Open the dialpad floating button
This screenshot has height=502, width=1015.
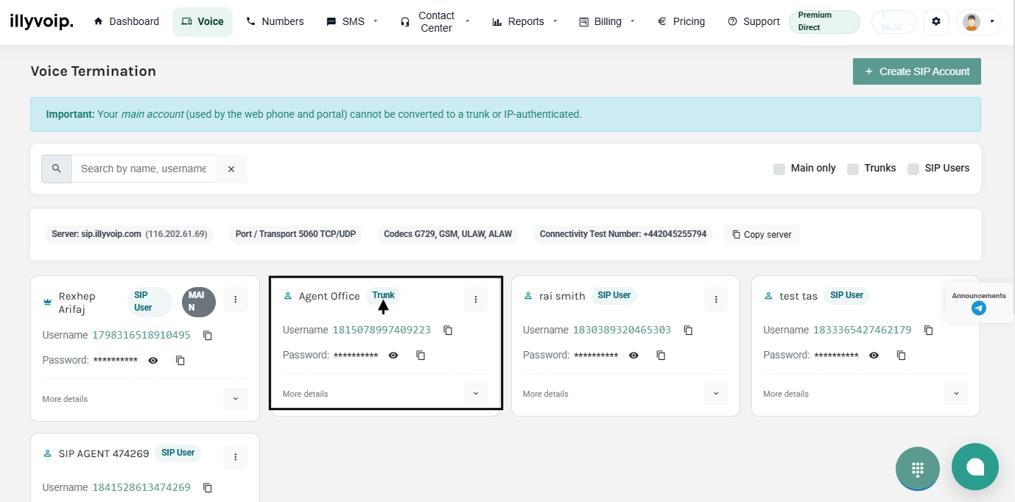pyautogui.click(x=917, y=468)
